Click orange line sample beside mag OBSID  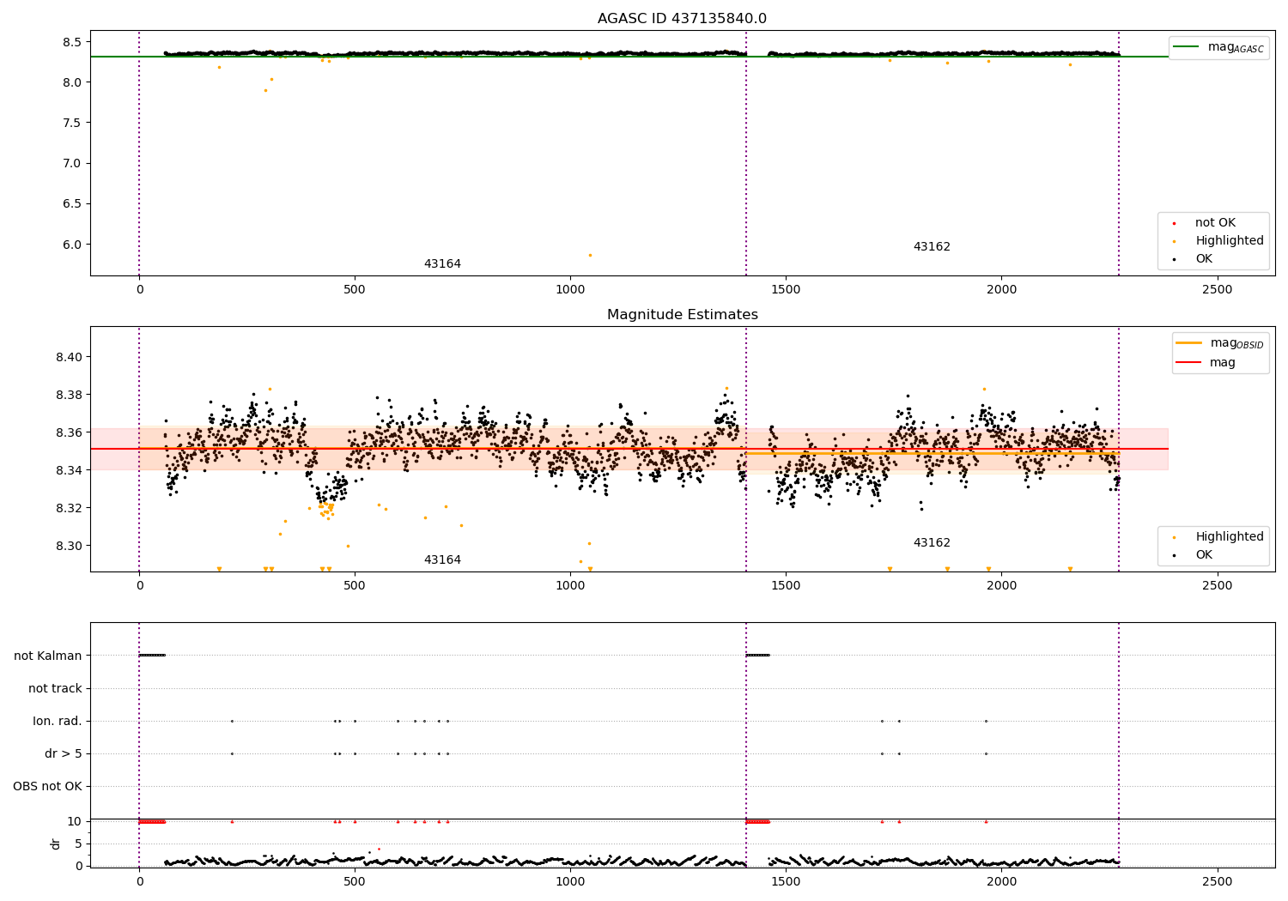(x=1189, y=343)
